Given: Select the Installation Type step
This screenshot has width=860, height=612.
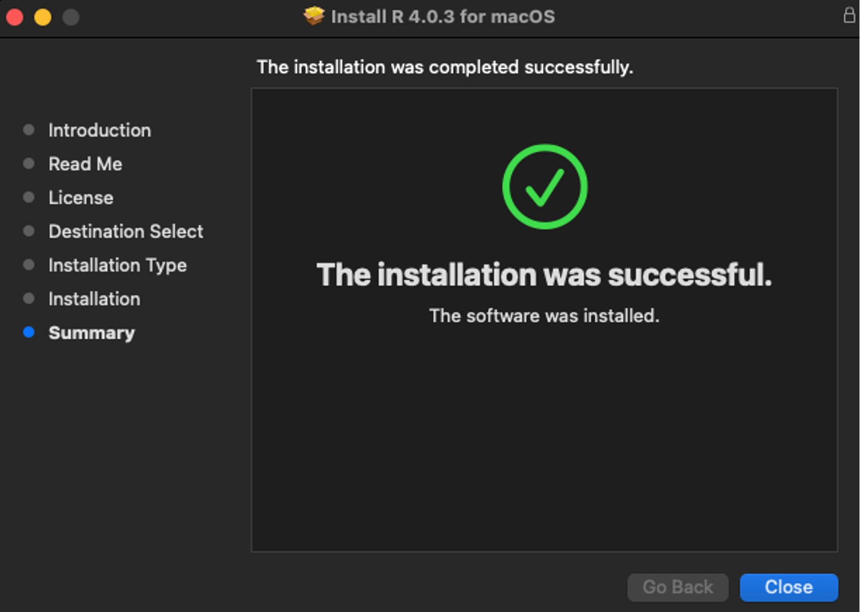Looking at the screenshot, I should tap(117, 265).
